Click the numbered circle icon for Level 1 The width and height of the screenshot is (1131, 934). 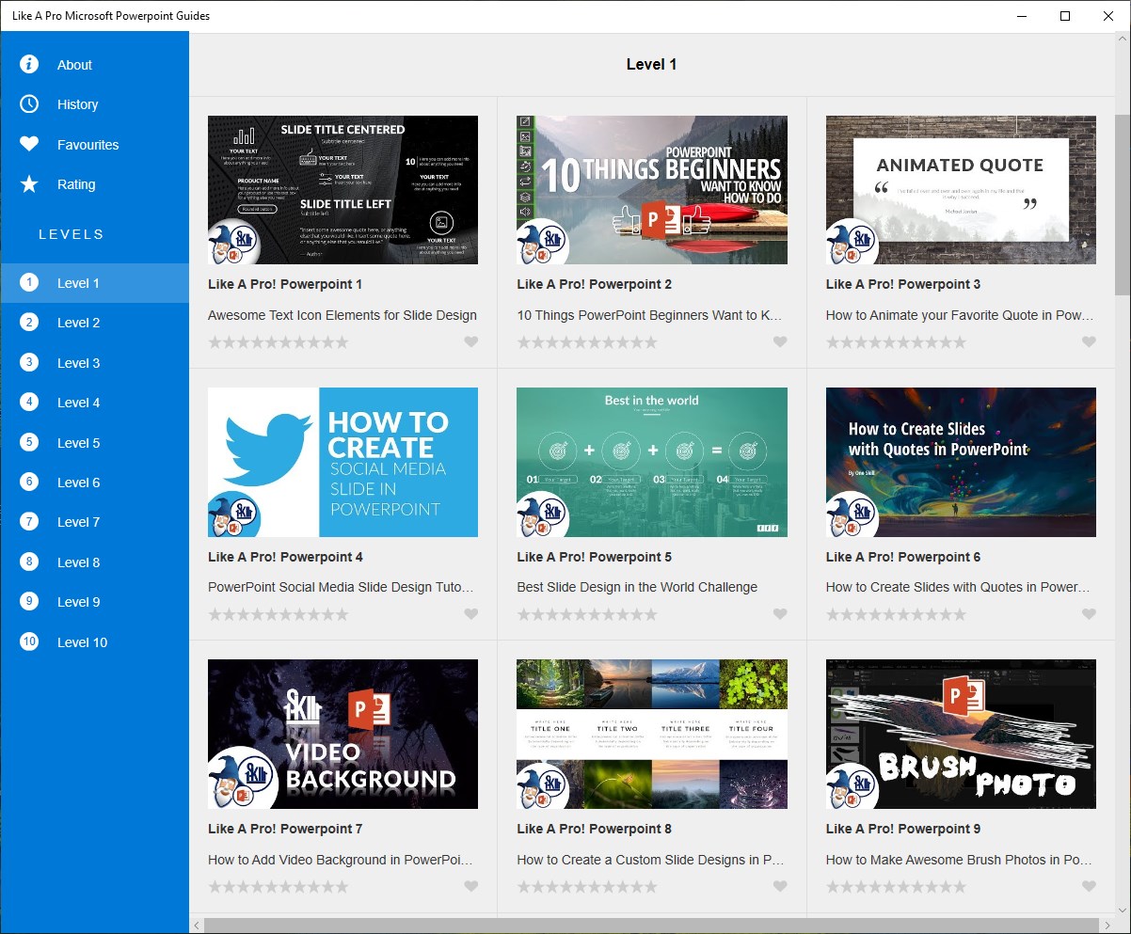29,282
